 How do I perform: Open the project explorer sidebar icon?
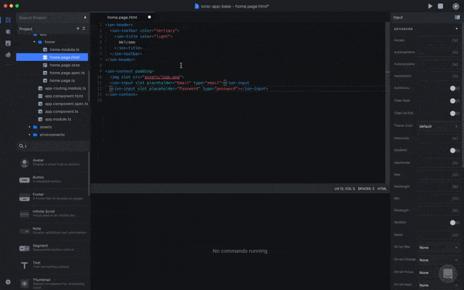[8, 20]
